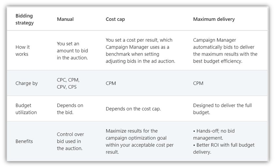275x168 pixels.
Task: Click the Benefits row label
Action: 24,141
